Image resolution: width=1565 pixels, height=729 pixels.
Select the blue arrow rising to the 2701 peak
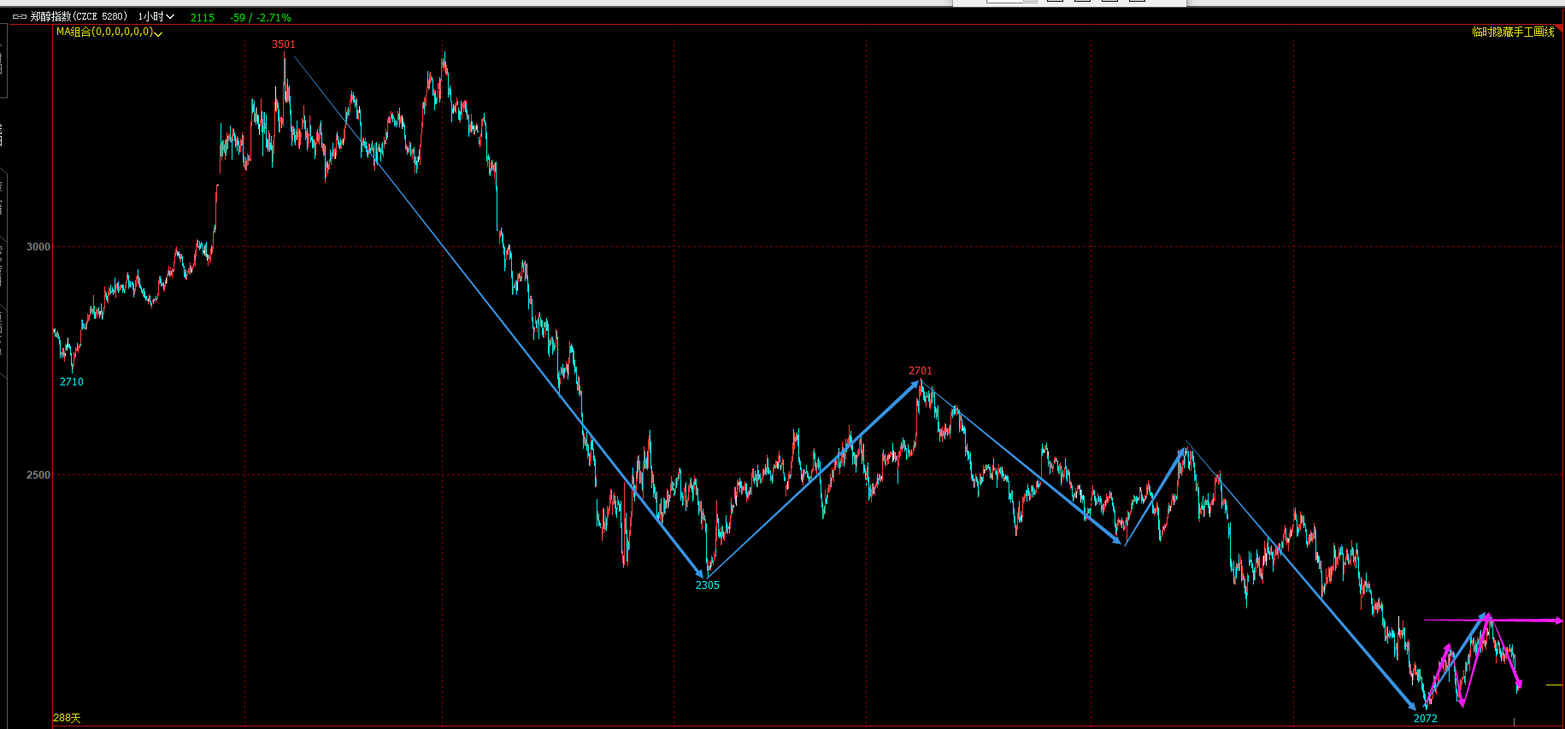coord(812,479)
